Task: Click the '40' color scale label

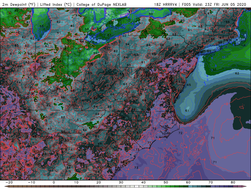Action: pos(143,182)
